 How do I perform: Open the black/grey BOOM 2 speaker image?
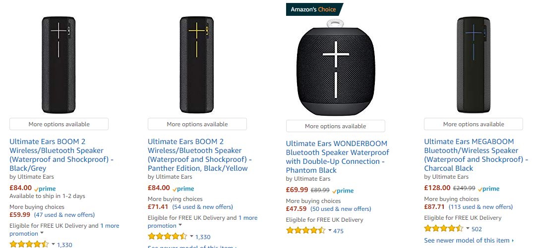tap(59, 64)
